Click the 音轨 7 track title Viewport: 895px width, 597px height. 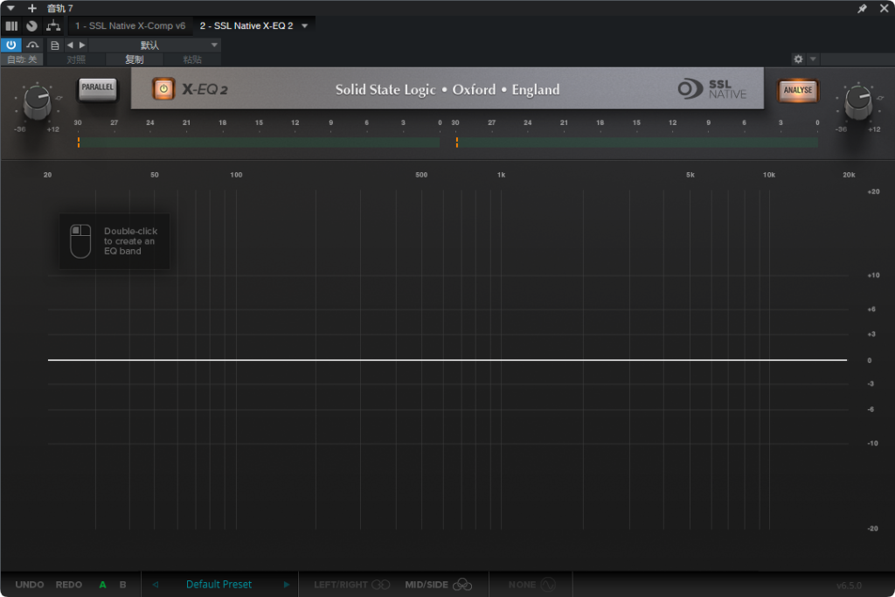click(60, 8)
